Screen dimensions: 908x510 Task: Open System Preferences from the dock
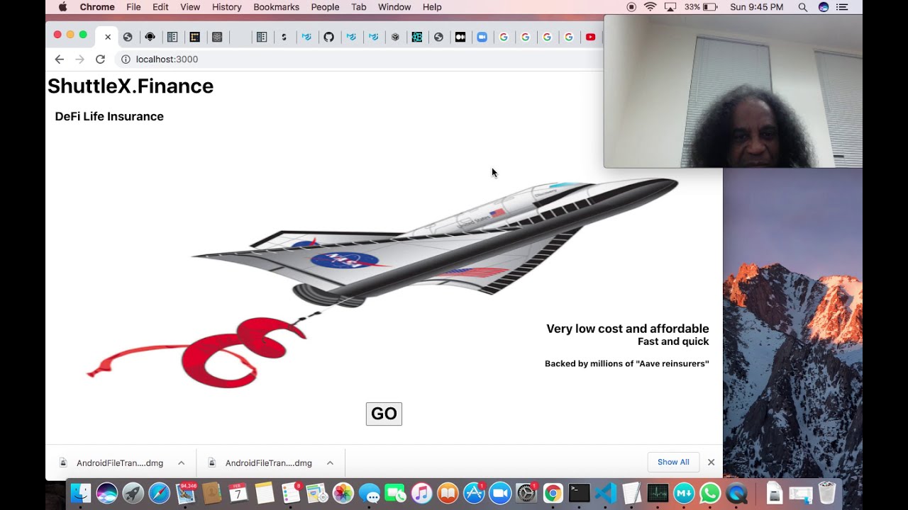tap(526, 493)
